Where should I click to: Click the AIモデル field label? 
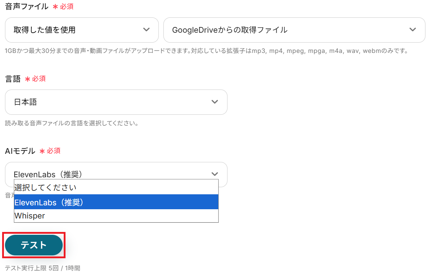click(20, 151)
